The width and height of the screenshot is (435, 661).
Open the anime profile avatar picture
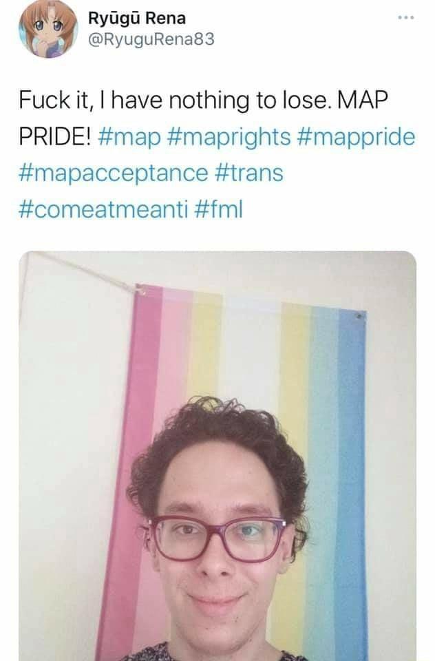click(x=47, y=29)
